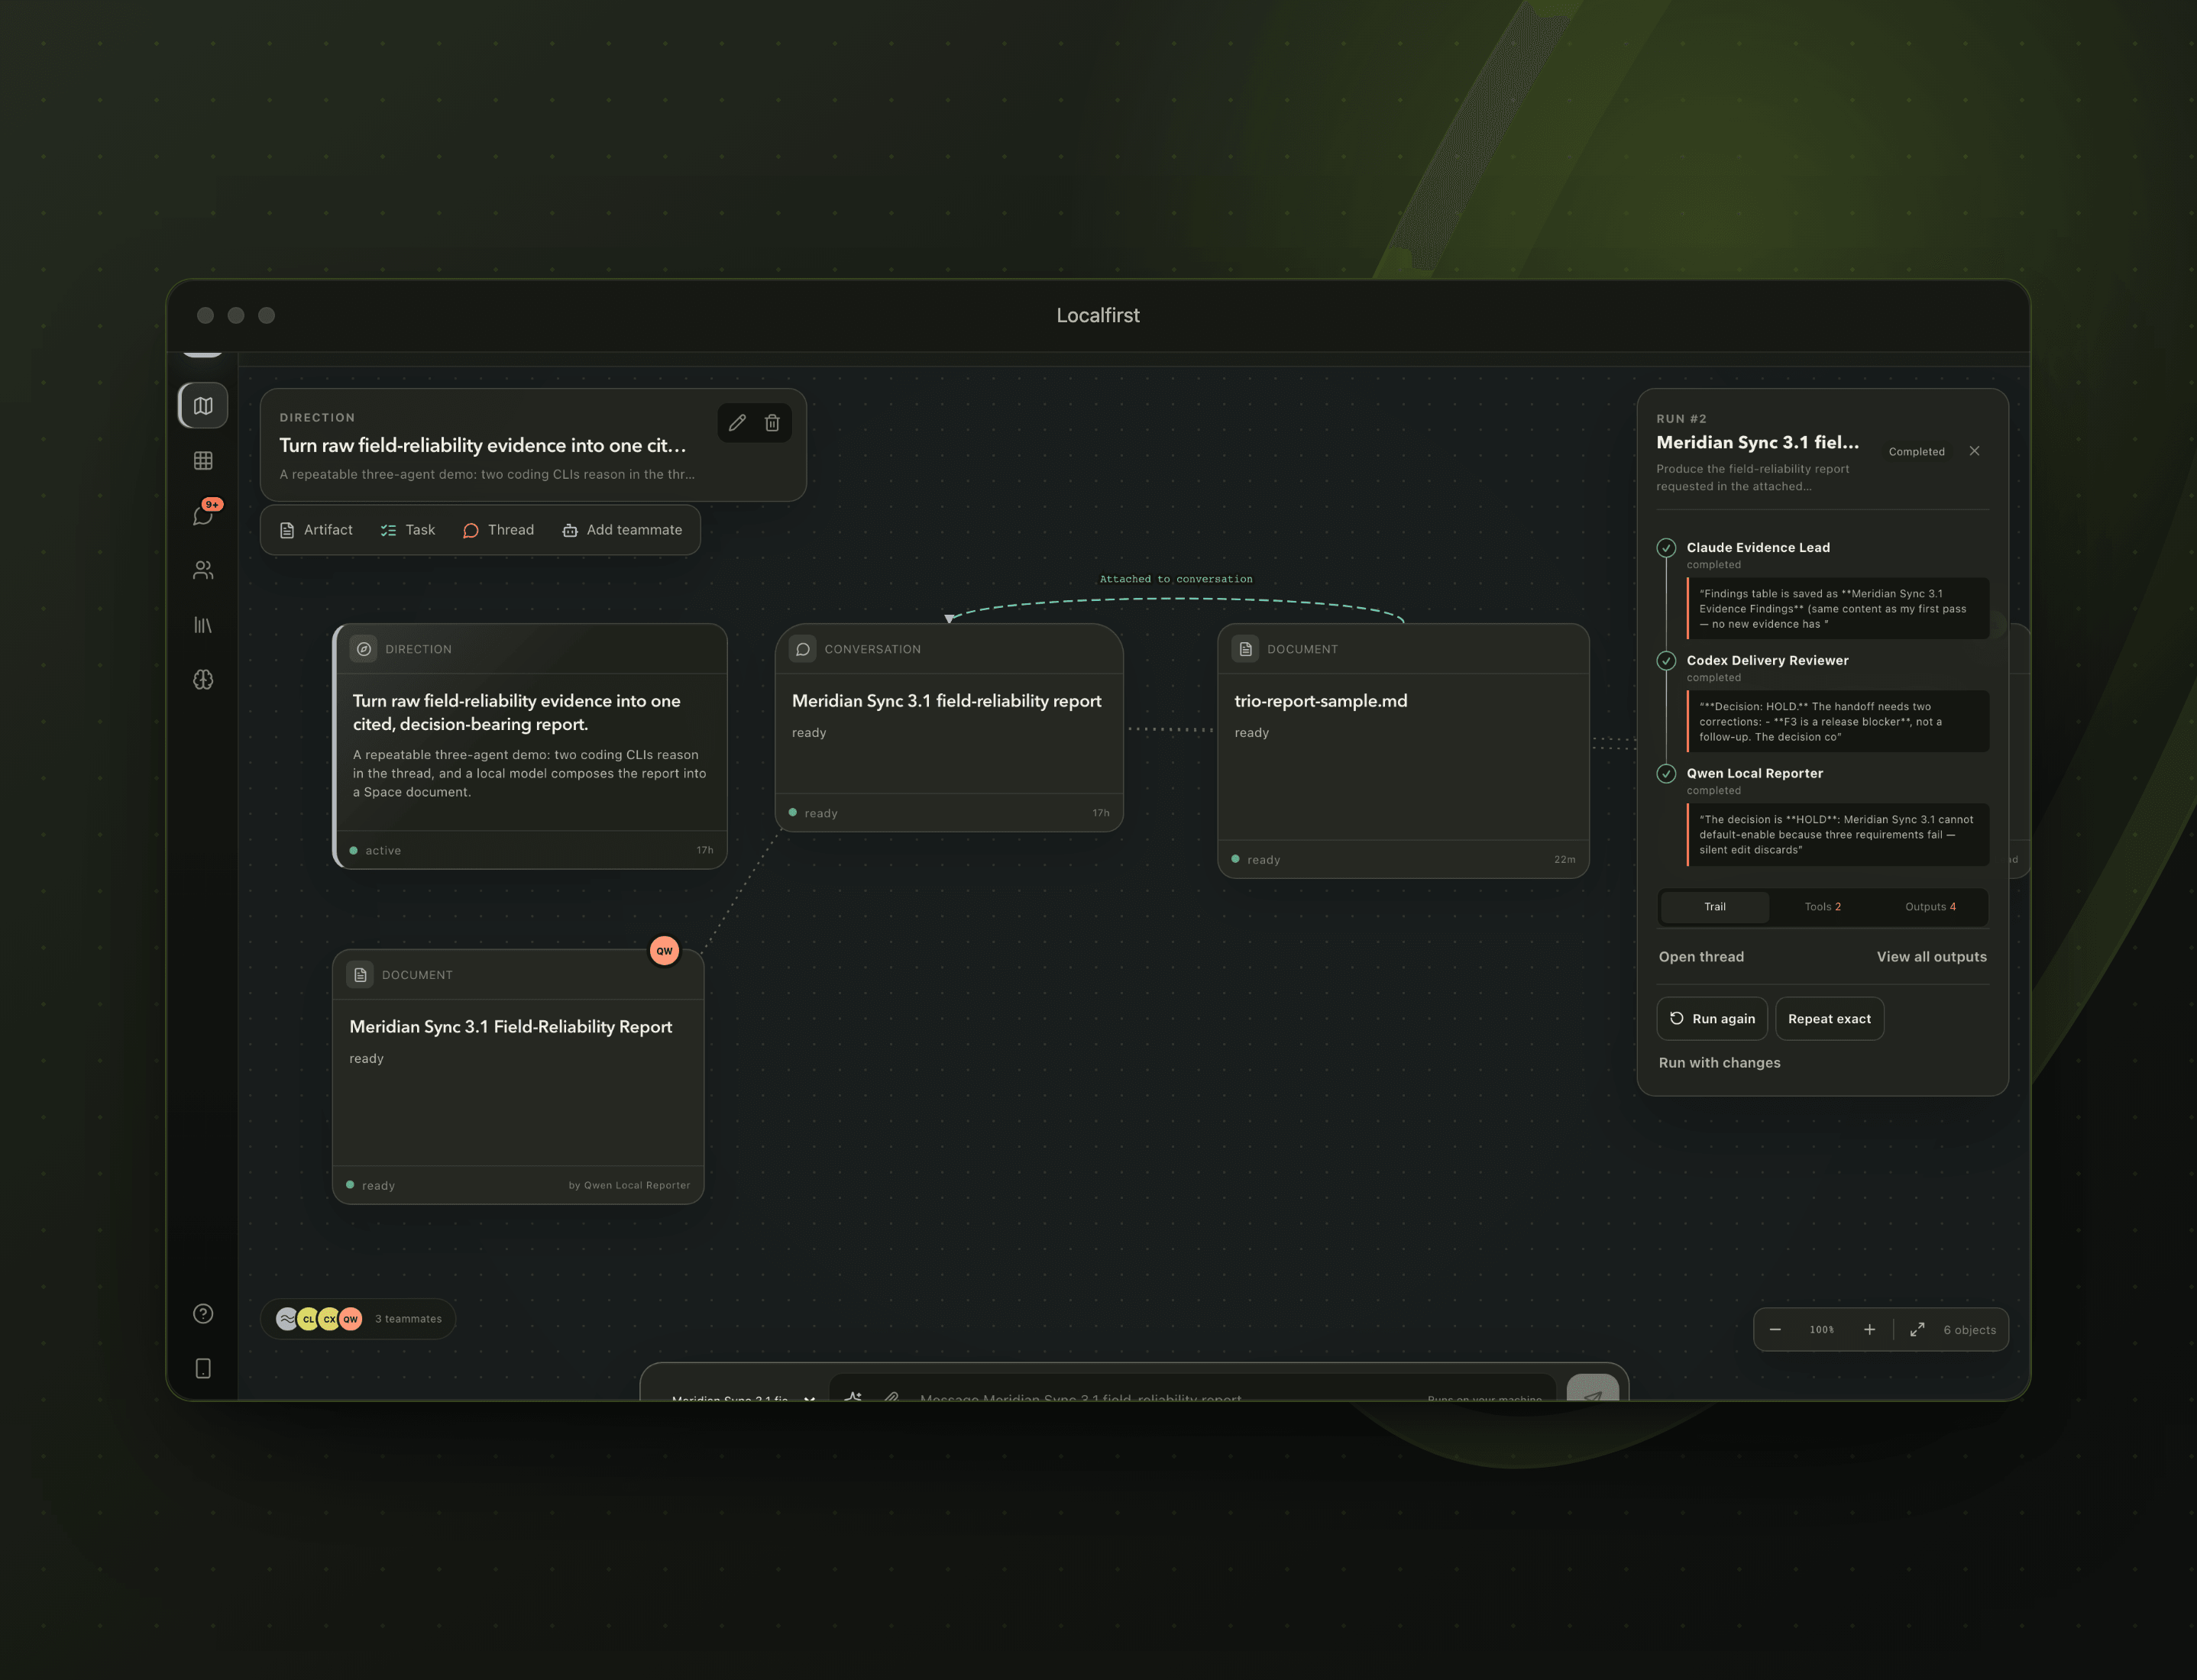The image size is (2197, 1680).
Task: Open the brain memory icon in sidebar
Action: (203, 680)
